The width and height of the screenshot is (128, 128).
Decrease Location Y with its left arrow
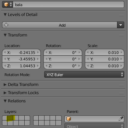coord(5,59)
